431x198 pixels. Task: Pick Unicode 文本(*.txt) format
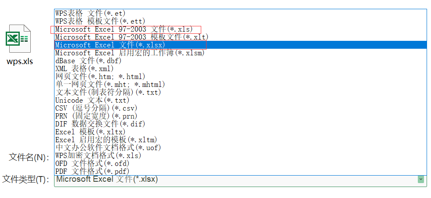240,100
